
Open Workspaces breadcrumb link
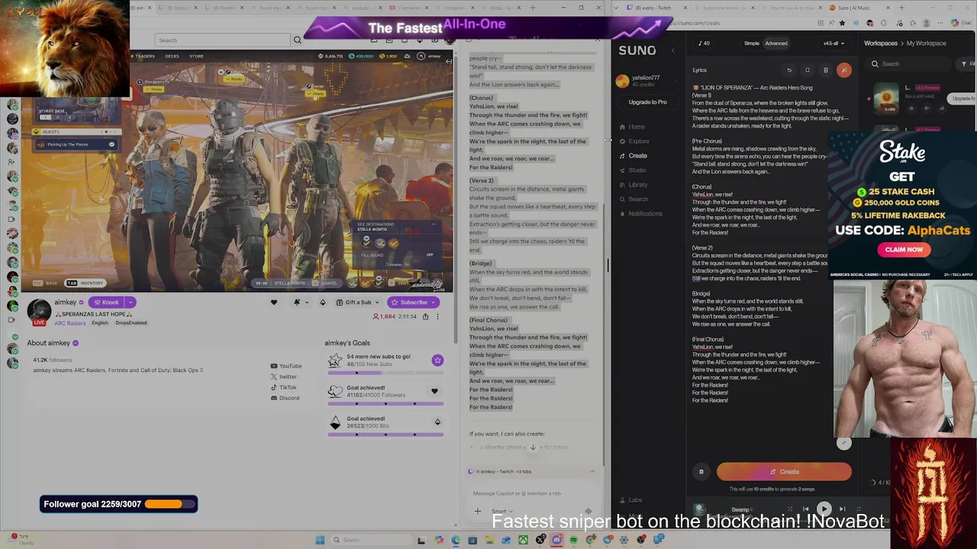pyautogui.click(x=880, y=43)
